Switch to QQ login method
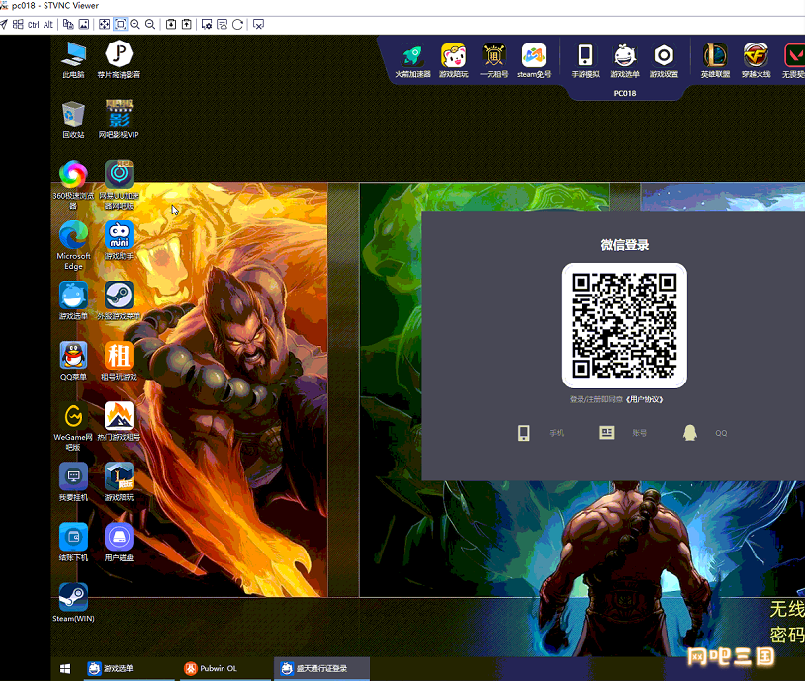 (705, 433)
